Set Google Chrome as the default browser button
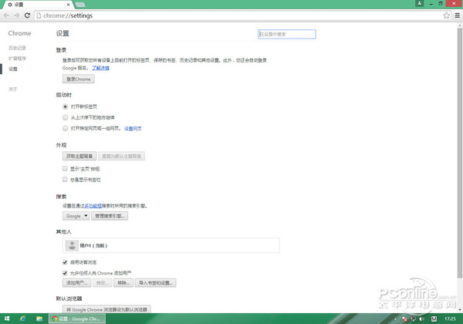 point(106,309)
